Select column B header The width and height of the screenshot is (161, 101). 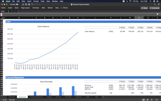tap(19, 18)
